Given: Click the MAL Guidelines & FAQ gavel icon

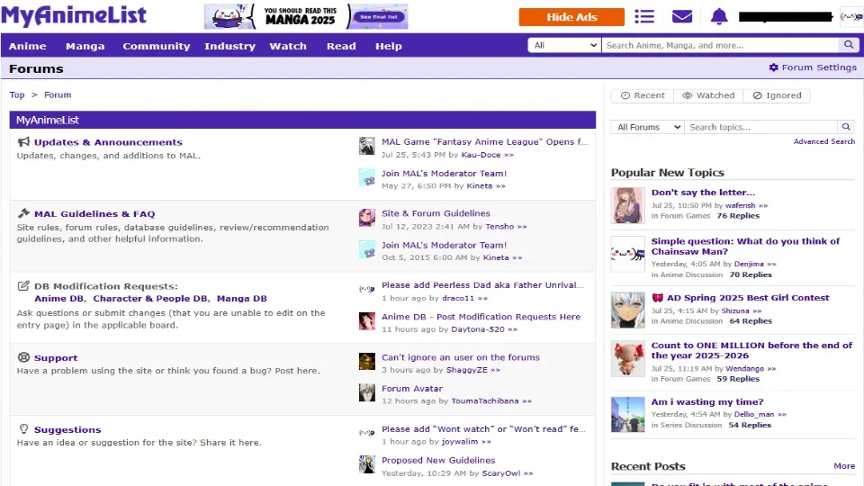Looking at the screenshot, I should [23, 213].
